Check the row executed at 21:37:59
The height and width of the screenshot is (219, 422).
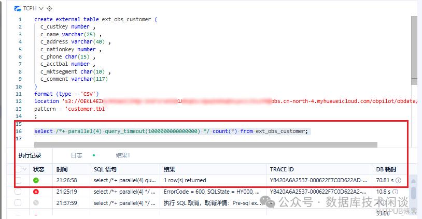(x=18, y=203)
